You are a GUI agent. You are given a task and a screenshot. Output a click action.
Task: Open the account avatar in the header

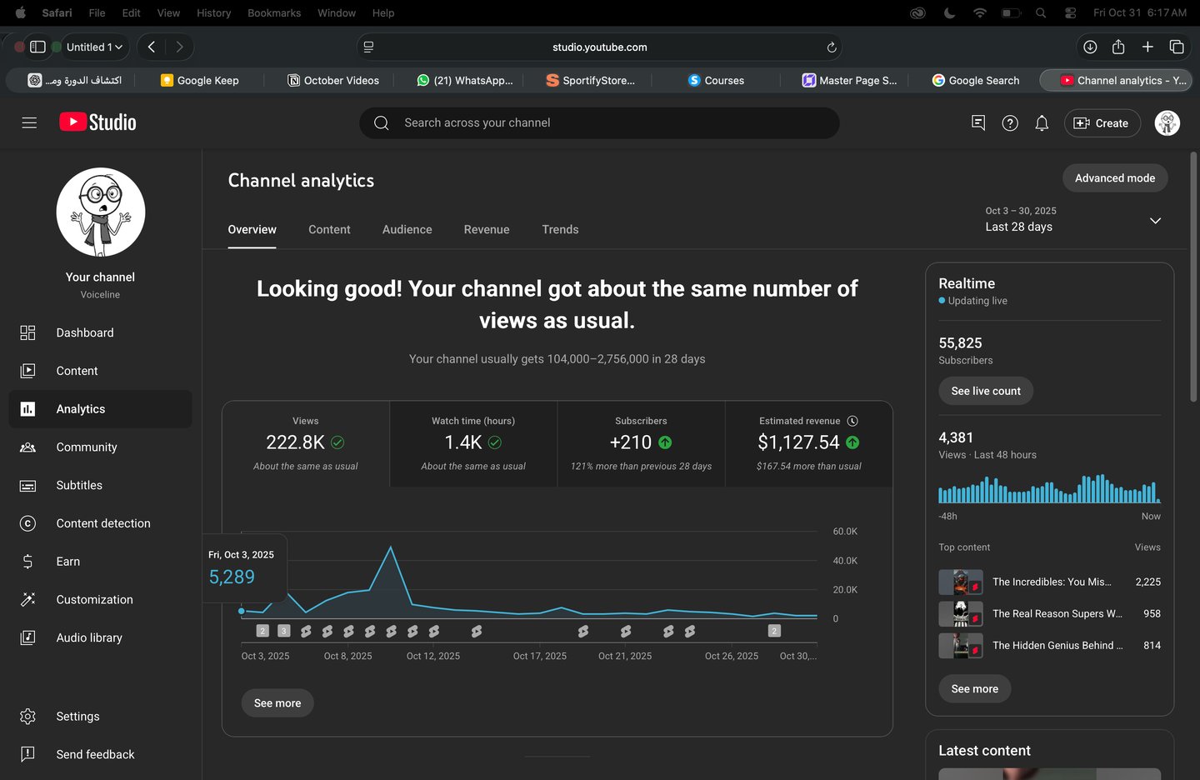(x=1167, y=123)
